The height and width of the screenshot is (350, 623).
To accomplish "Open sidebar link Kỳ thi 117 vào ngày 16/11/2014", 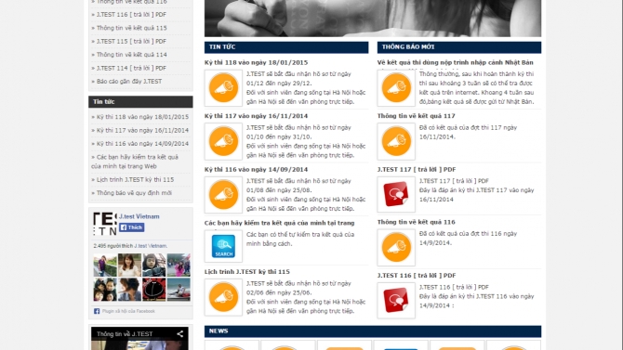I will coord(142,131).
